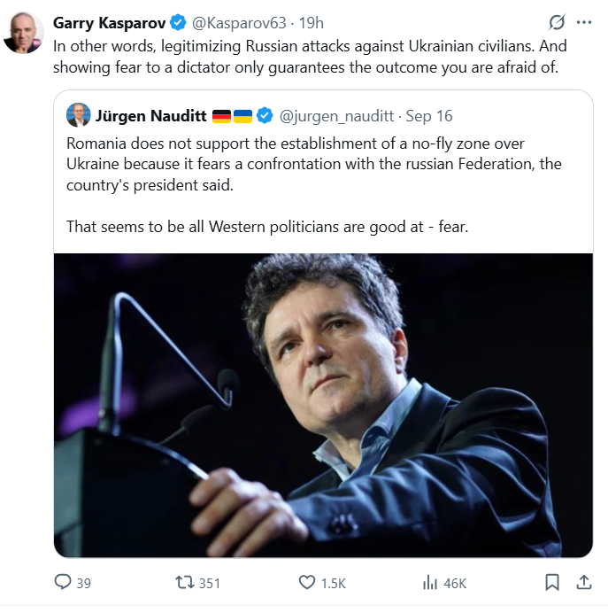Open Garry Kasparov's profile avatar
Viewport: 608px width, 613px height.
tap(23, 34)
